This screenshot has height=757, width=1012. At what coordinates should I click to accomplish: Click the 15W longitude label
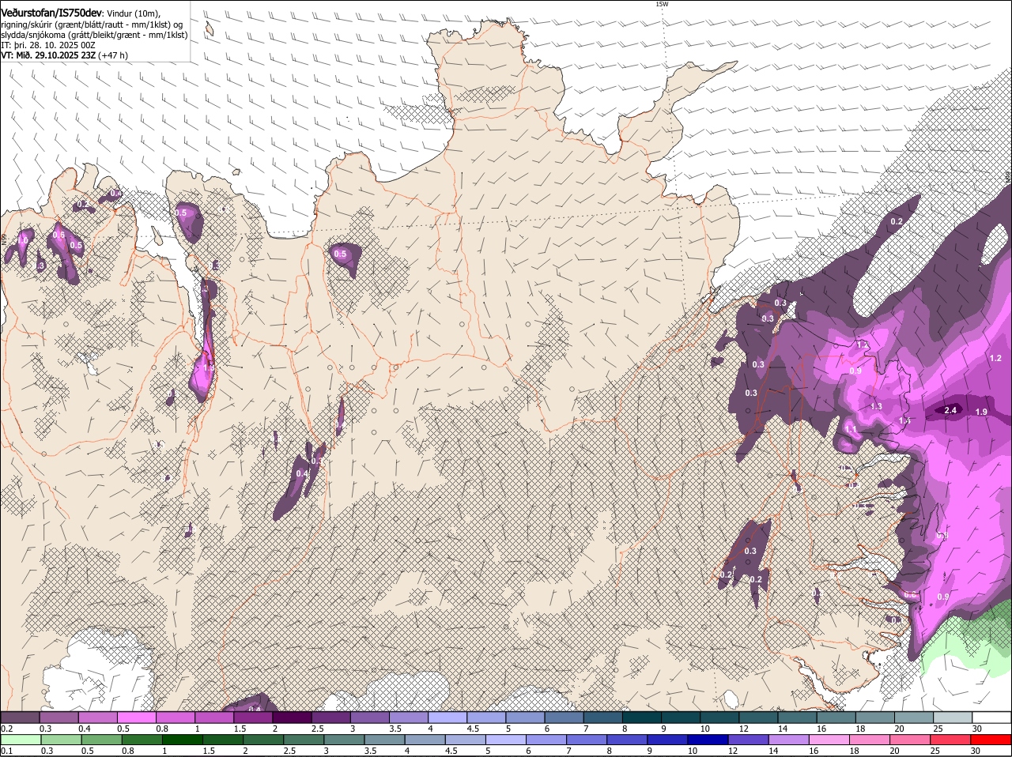tap(662, 4)
